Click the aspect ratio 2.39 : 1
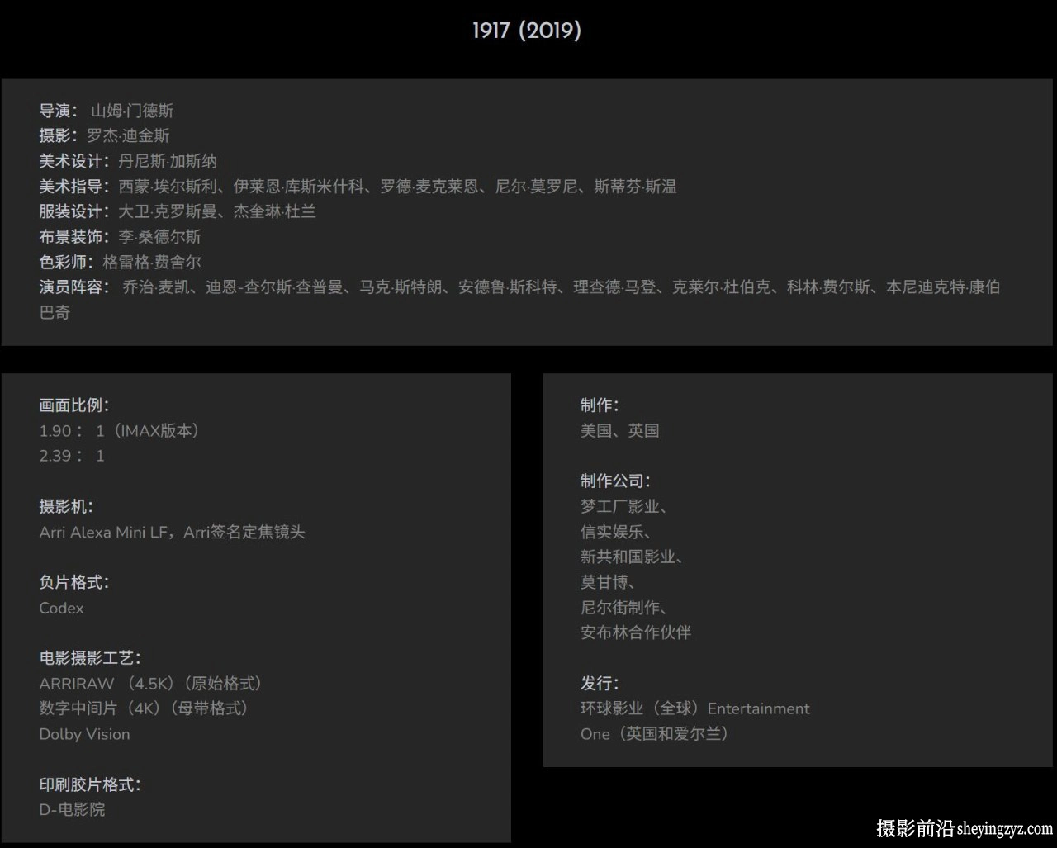 [72, 456]
